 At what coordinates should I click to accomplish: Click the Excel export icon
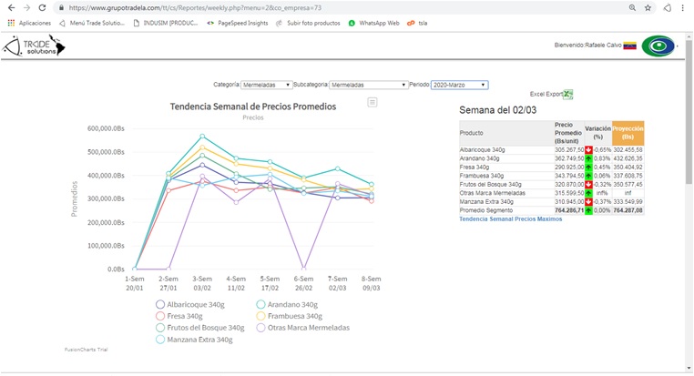(x=567, y=94)
